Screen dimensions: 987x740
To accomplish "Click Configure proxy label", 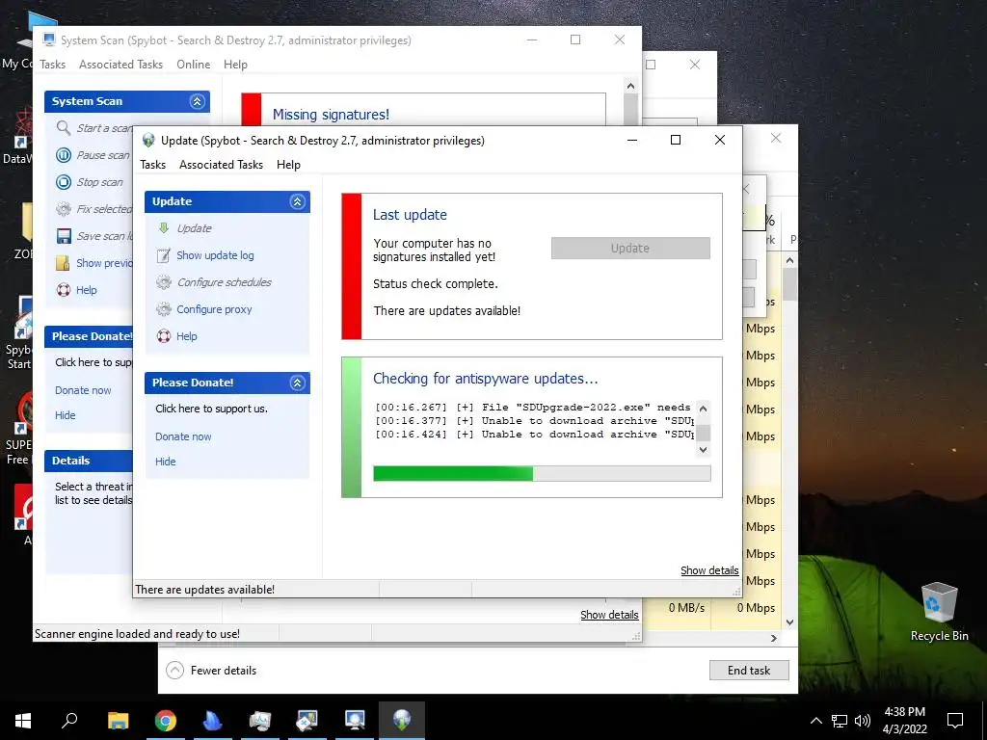I will click(x=214, y=309).
